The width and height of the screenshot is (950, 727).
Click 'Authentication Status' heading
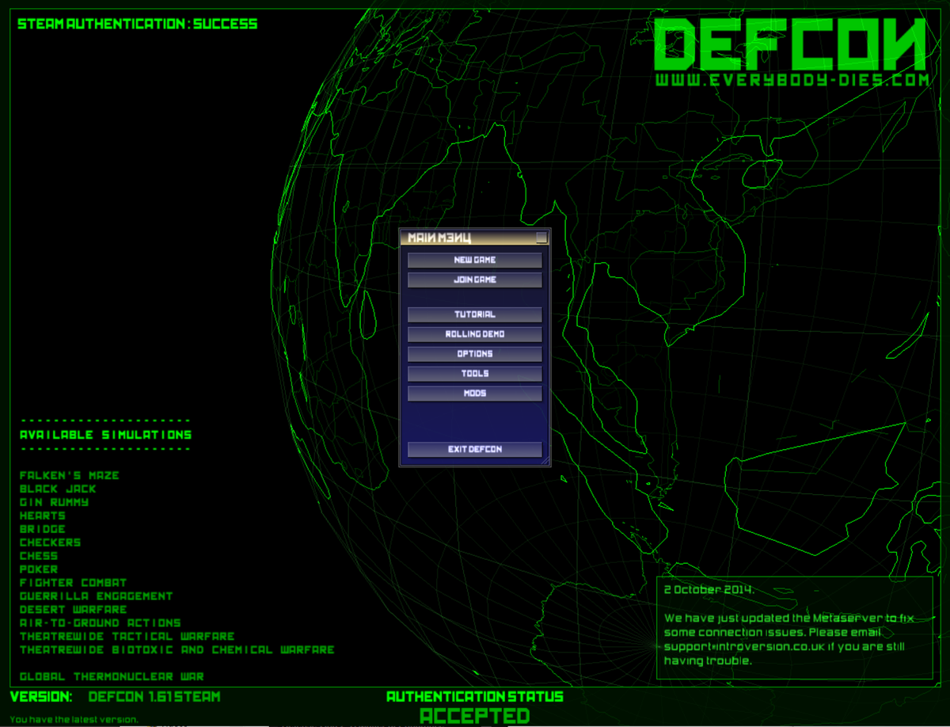coord(475,697)
